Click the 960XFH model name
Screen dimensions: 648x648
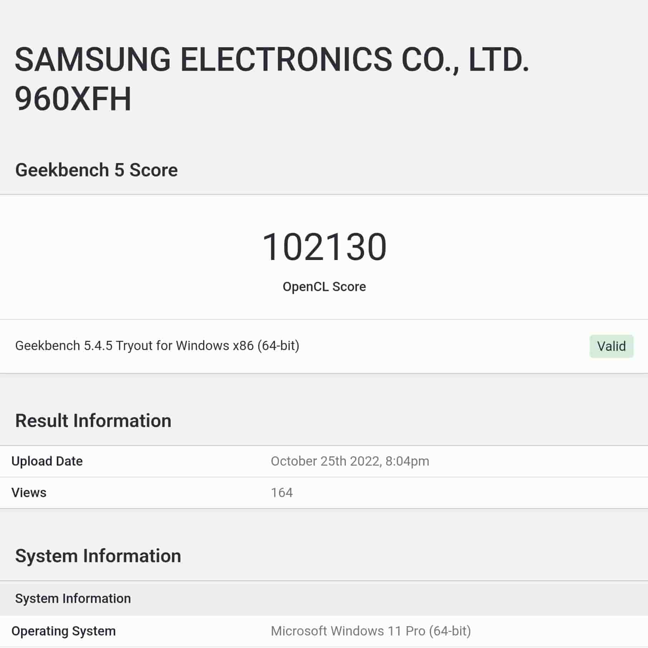tap(73, 99)
